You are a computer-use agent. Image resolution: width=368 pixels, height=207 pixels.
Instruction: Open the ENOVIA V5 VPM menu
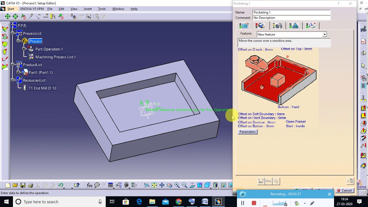coord(32,9)
